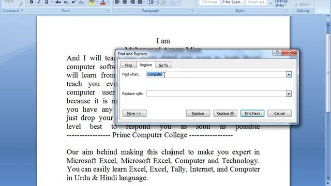
Task: Open Styles pane dialog launcher
Action: point(287,10)
